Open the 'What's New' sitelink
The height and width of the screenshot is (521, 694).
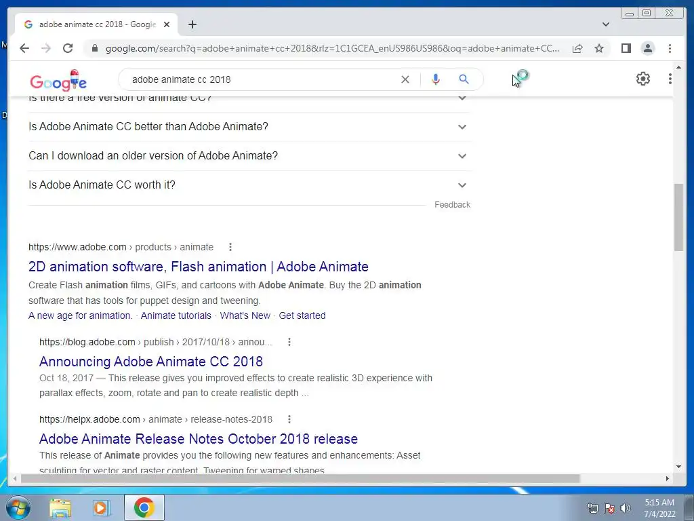click(245, 315)
